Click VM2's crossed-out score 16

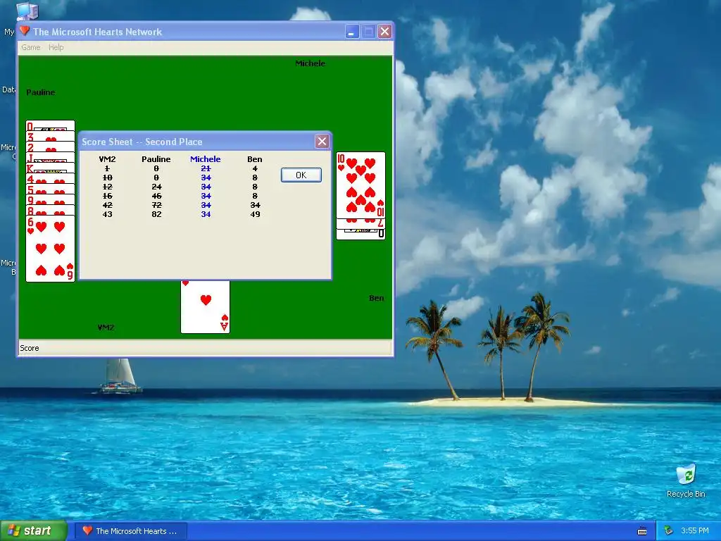point(107,196)
